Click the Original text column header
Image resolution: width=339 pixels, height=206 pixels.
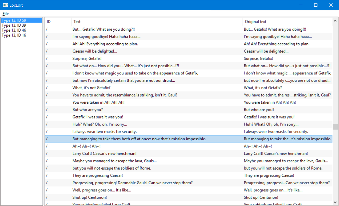tap(287, 22)
